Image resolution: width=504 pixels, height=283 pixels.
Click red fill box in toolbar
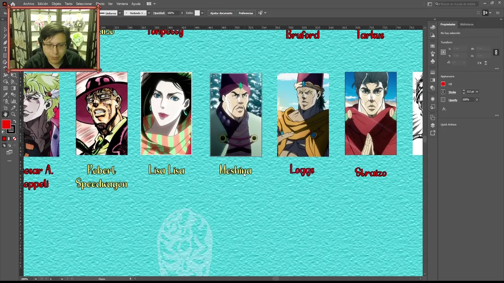[x=6, y=124]
